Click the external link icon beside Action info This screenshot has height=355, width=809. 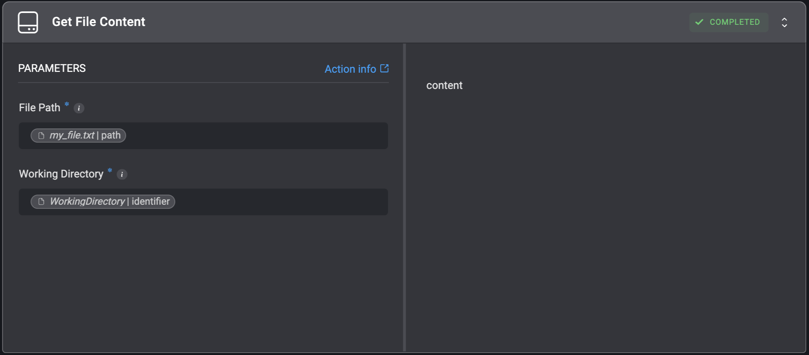coord(384,68)
